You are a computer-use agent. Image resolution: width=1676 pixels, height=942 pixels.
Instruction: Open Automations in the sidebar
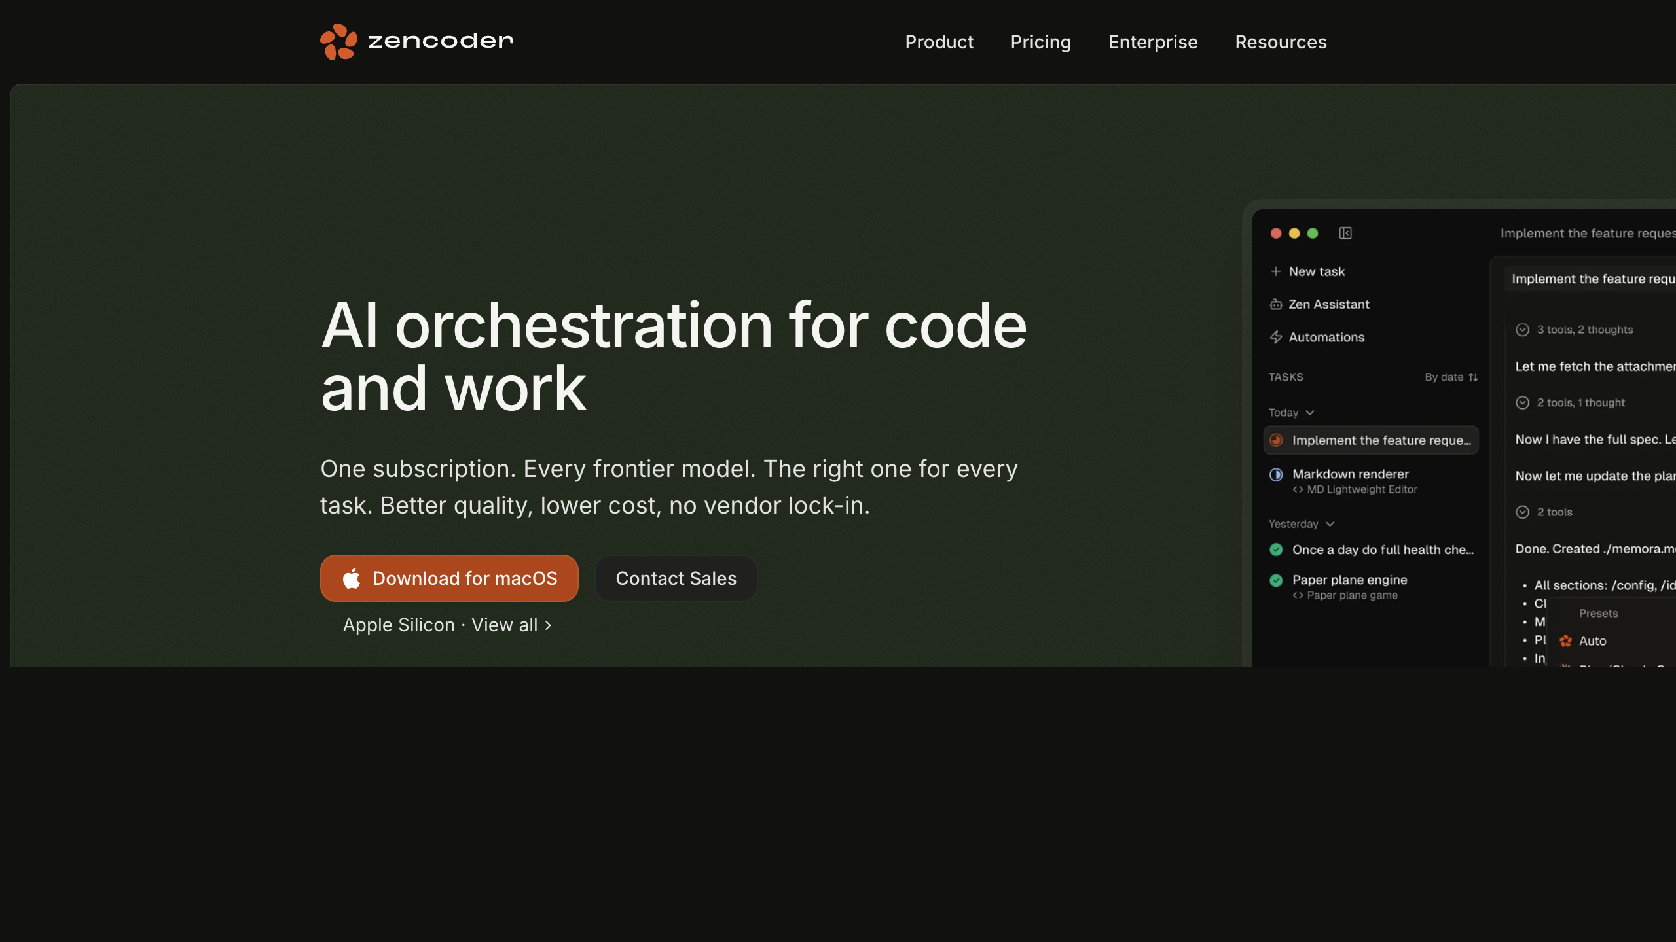tap(1326, 337)
